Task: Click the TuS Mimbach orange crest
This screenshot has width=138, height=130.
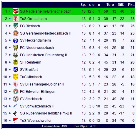Action: coord(16,77)
